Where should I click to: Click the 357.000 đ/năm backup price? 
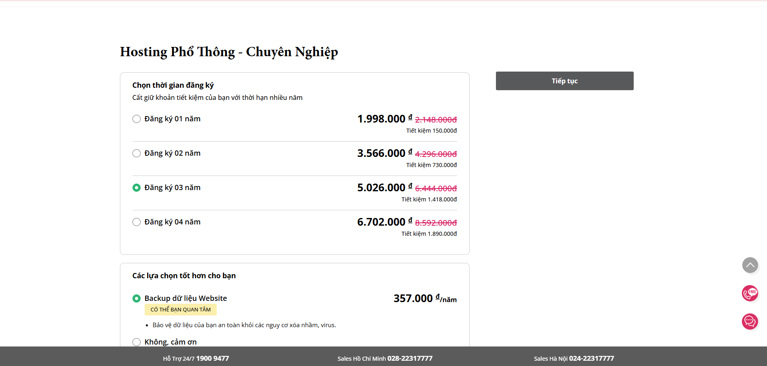point(425,298)
